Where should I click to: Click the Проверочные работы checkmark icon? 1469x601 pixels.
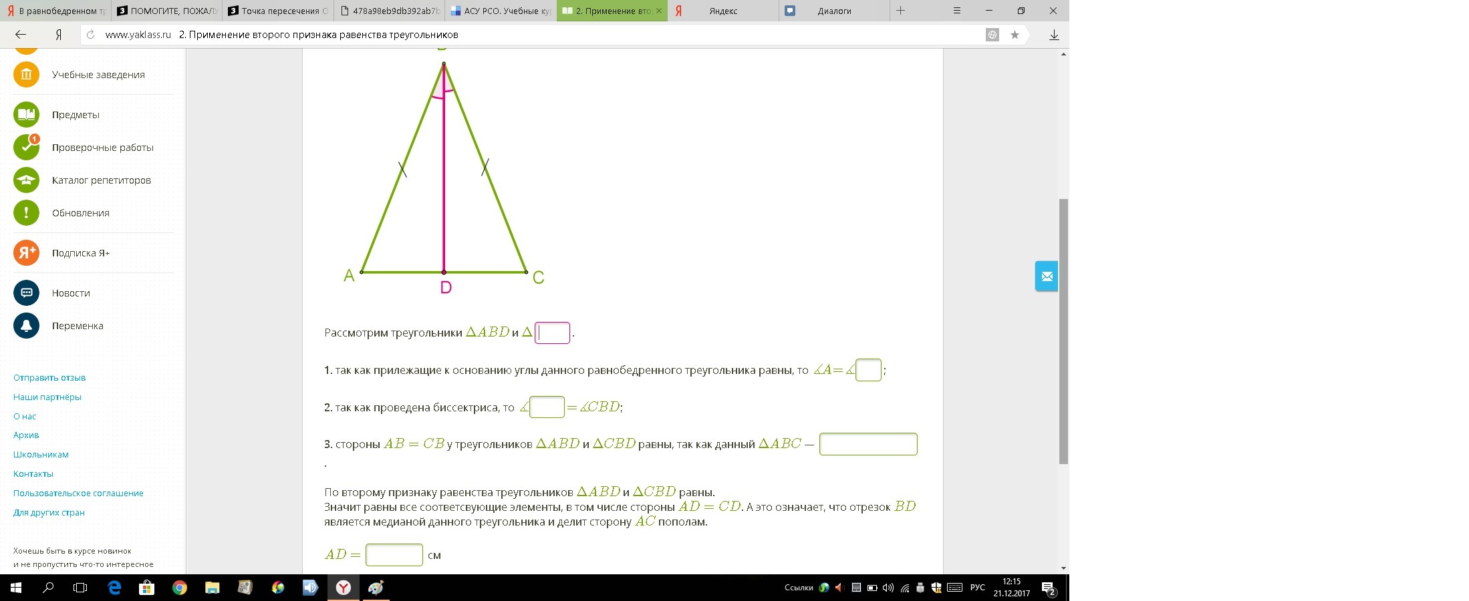tap(26, 147)
